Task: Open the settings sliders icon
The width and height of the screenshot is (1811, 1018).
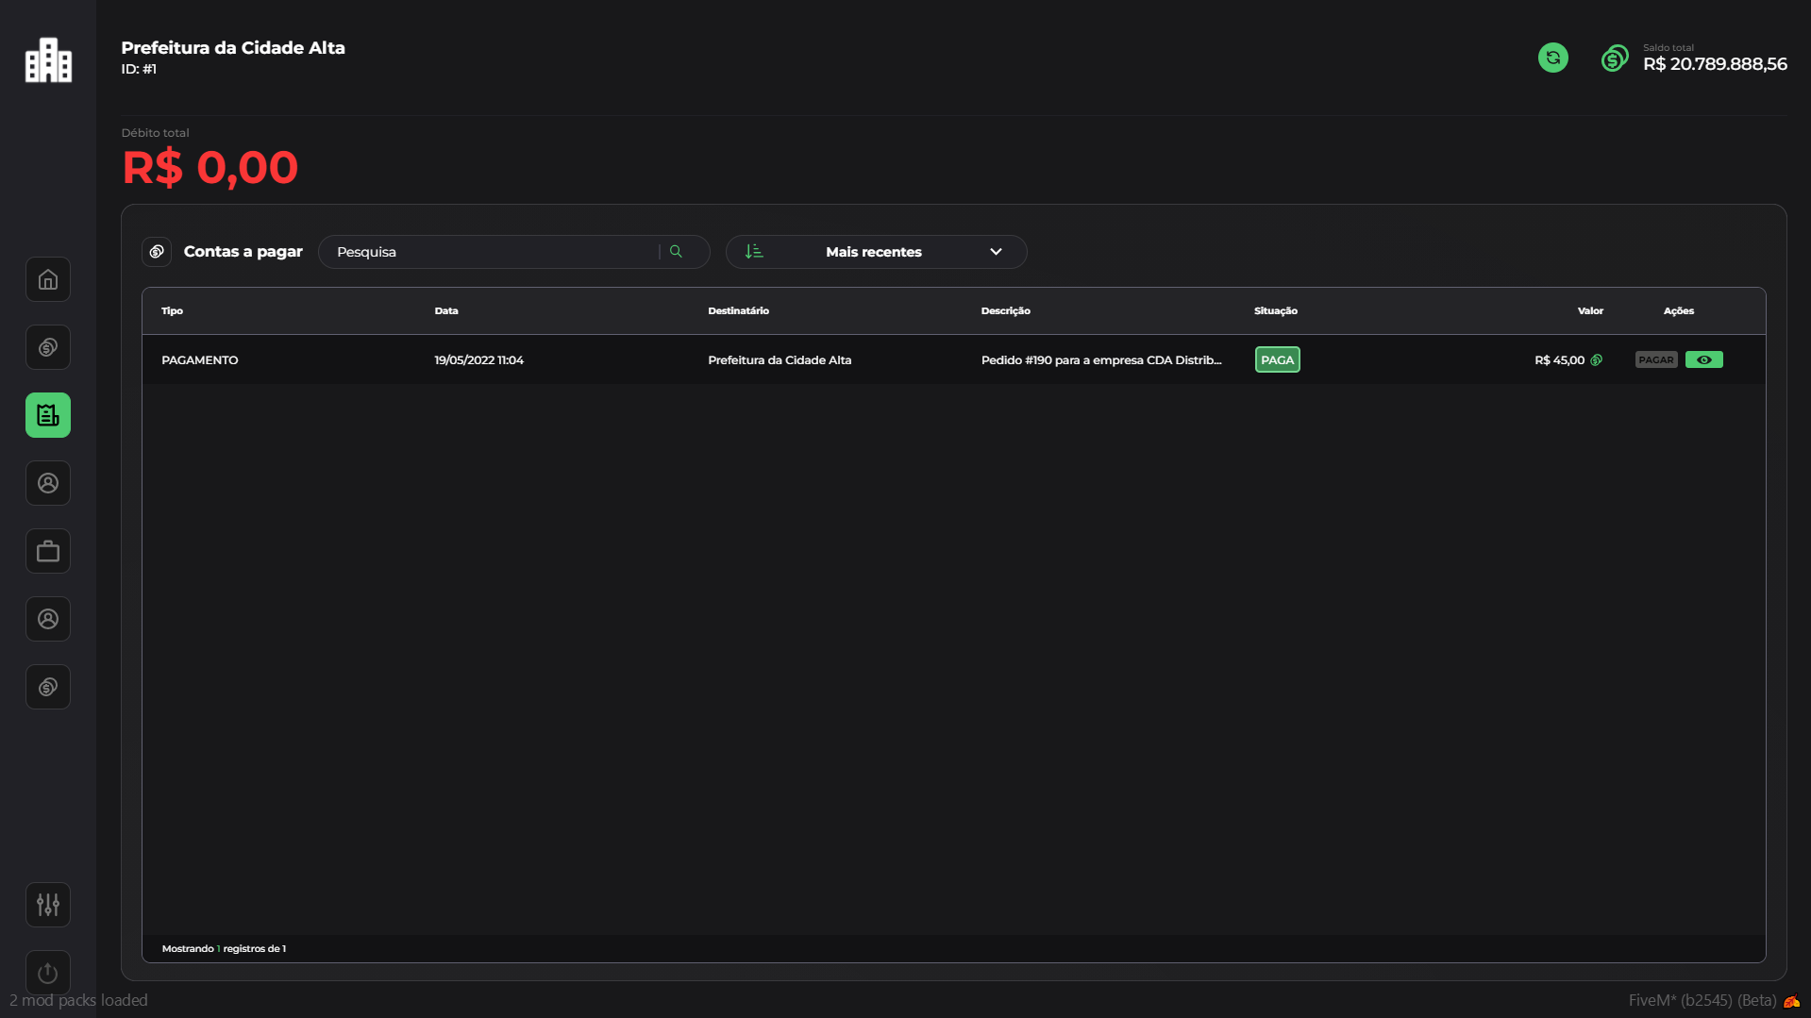Action: (48, 905)
